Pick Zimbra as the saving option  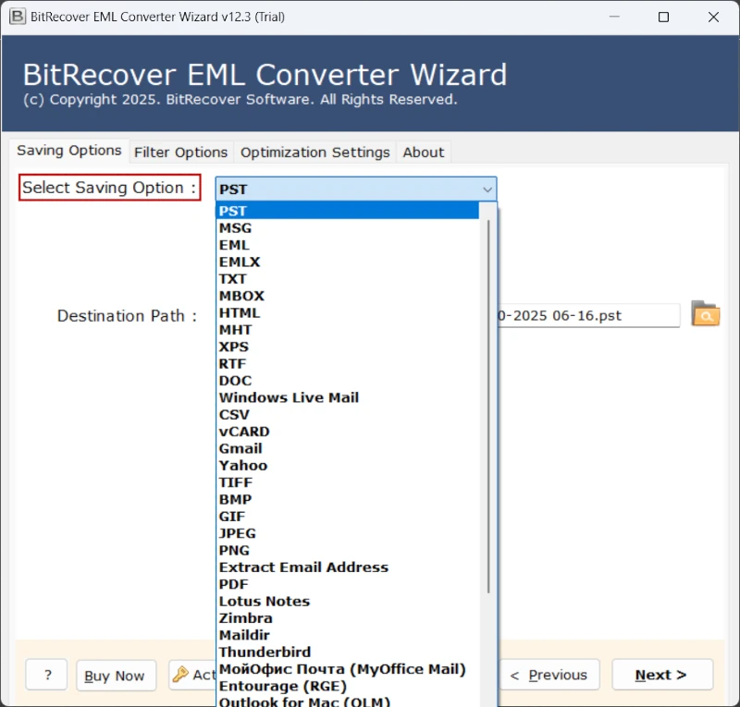[348, 618]
